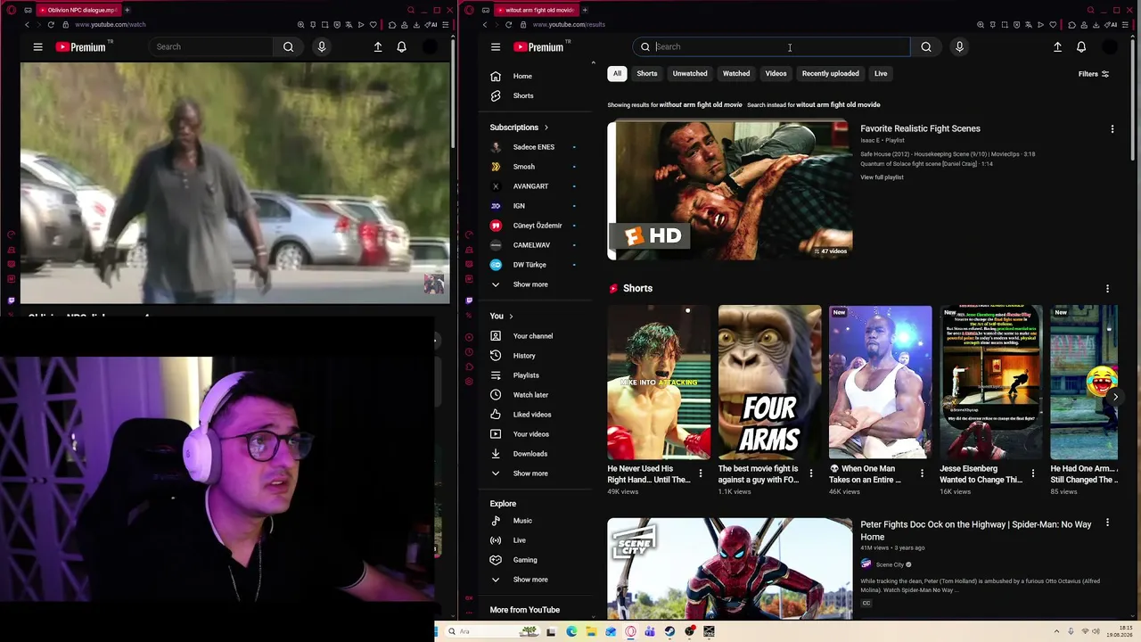Viewport: 1141px width, 642px height.
Task: Click View full playlist link
Action: [x=882, y=177]
